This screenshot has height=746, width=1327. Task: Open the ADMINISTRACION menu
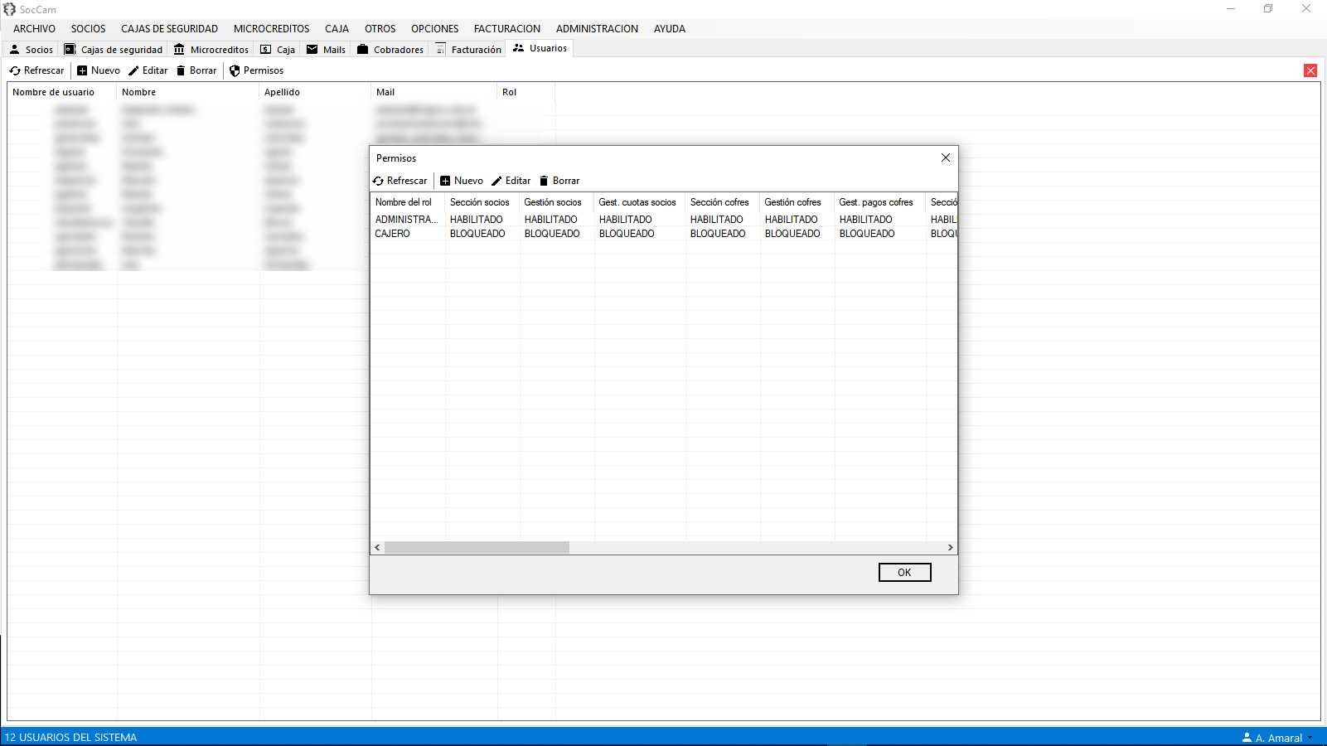pyautogui.click(x=598, y=28)
